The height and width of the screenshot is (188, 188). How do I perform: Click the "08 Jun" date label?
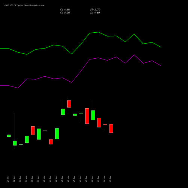(x=38, y=179)
